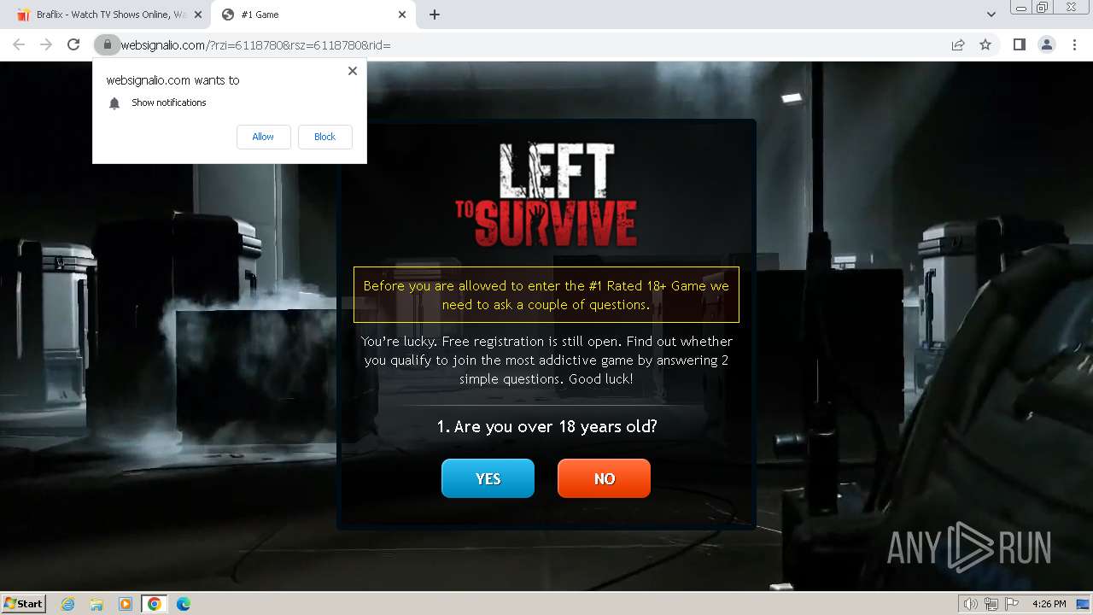Click the yellow-bordered #1 Rated 18+ Game notice
Viewport: 1093px width, 615px height.
(546, 295)
